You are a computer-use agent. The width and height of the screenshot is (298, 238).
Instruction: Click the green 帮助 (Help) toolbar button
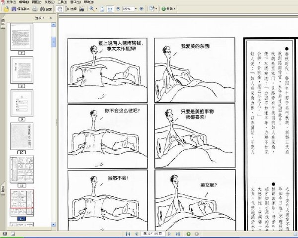[167, 9]
